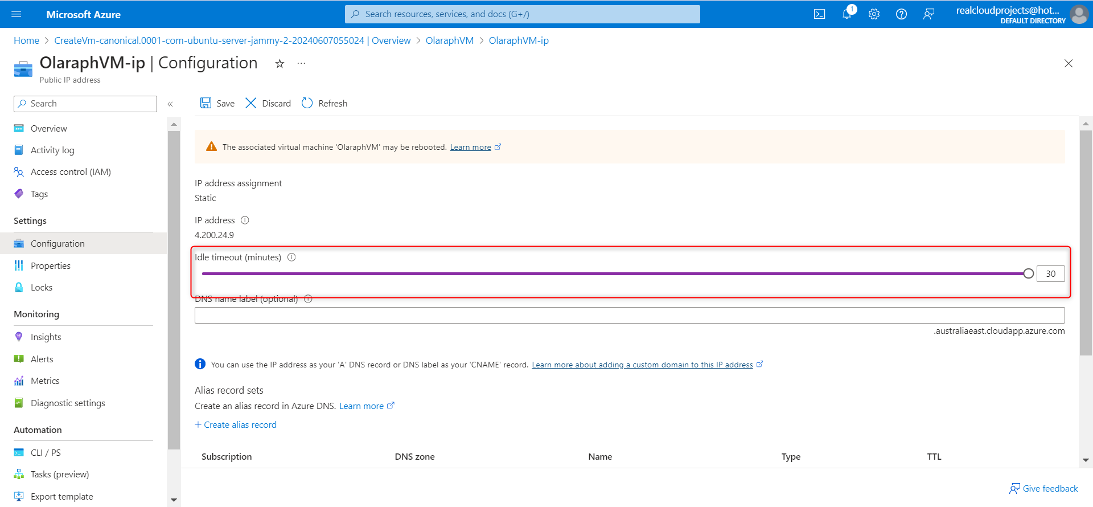The height and width of the screenshot is (507, 1093).
Task: Select Configuration in the Settings menu
Action: [x=84, y=244]
